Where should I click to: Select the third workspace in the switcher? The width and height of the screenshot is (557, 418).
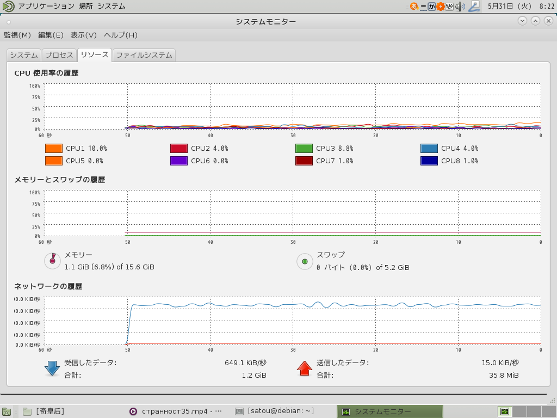534,411
